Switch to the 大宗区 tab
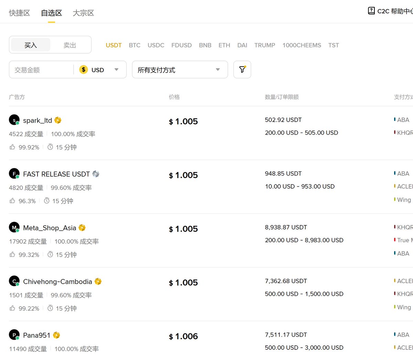Screen dimensions: 413x357 click(x=83, y=13)
